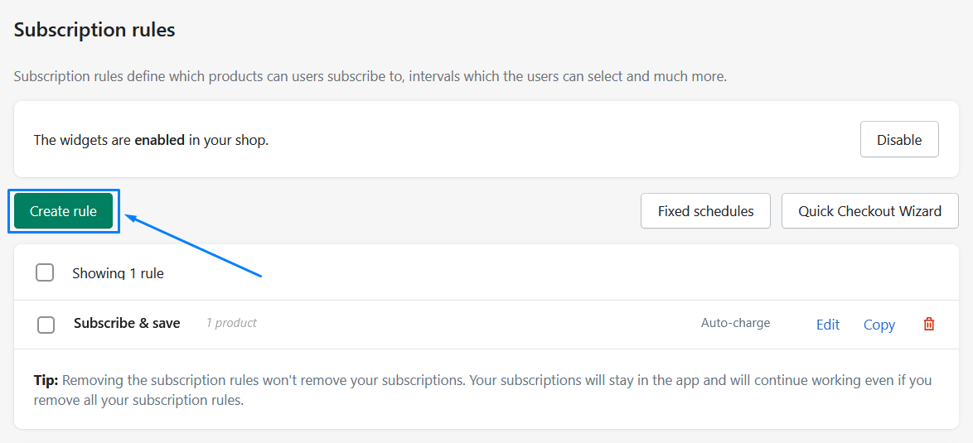
Task: Click the '1 product' label
Action: point(231,323)
